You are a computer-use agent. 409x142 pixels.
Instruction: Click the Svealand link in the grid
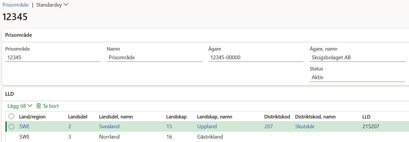coord(109,126)
